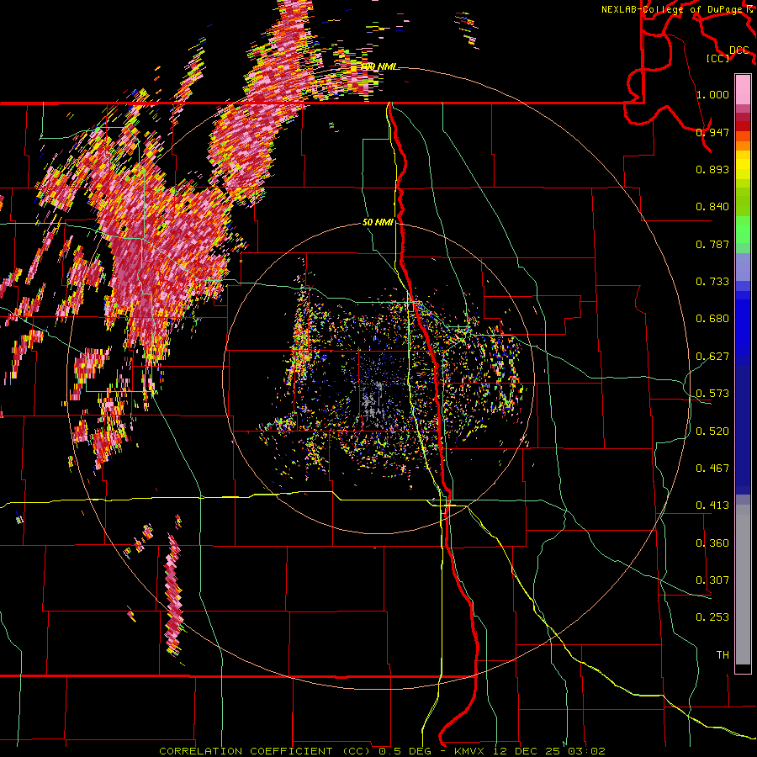Image resolution: width=757 pixels, height=757 pixels.
Task: Pick the pink segment of the color bar
Action: click(743, 90)
